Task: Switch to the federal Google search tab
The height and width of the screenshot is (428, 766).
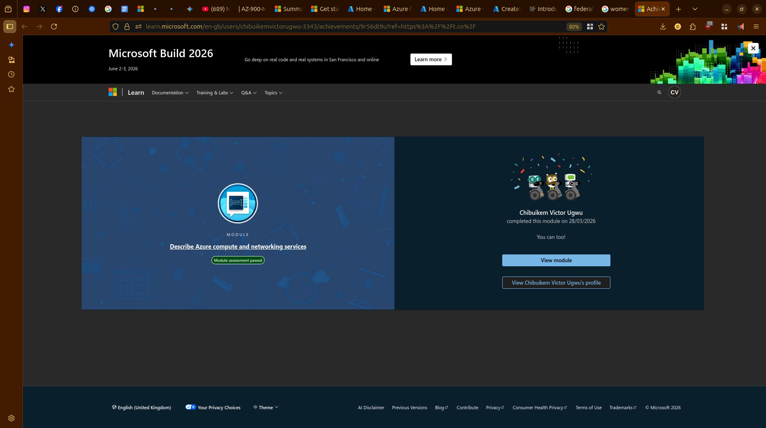Action: click(579, 9)
